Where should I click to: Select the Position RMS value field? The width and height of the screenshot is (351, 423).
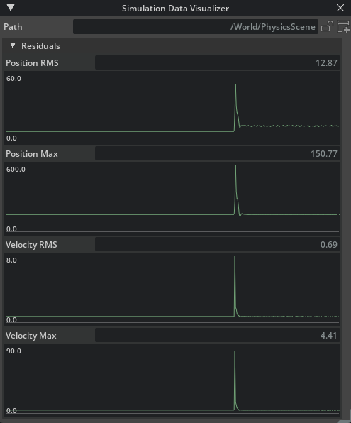pyautogui.click(x=217, y=63)
